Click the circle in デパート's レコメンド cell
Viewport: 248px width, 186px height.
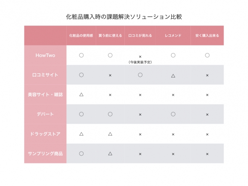173,114
